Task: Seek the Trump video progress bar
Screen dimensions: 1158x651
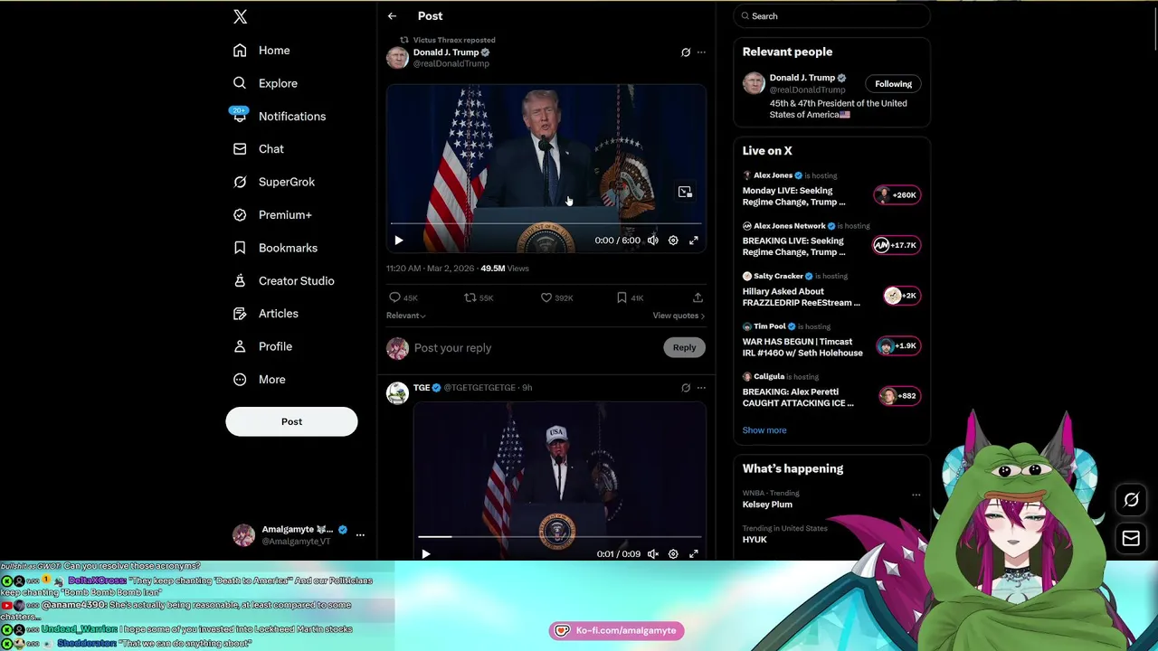Action: tap(546, 223)
